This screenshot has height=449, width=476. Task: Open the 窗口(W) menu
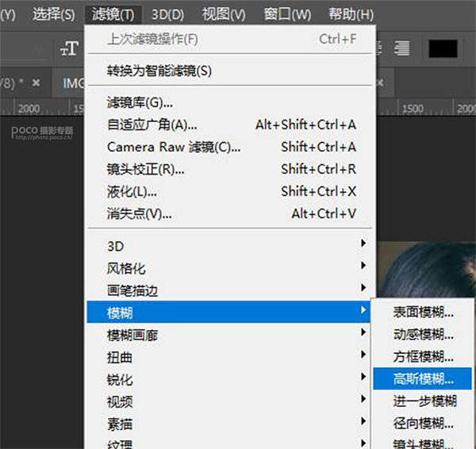click(287, 14)
